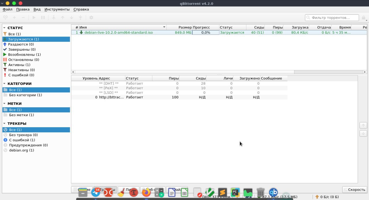Click the Скорость button
The image size is (369, 200).
point(354,190)
